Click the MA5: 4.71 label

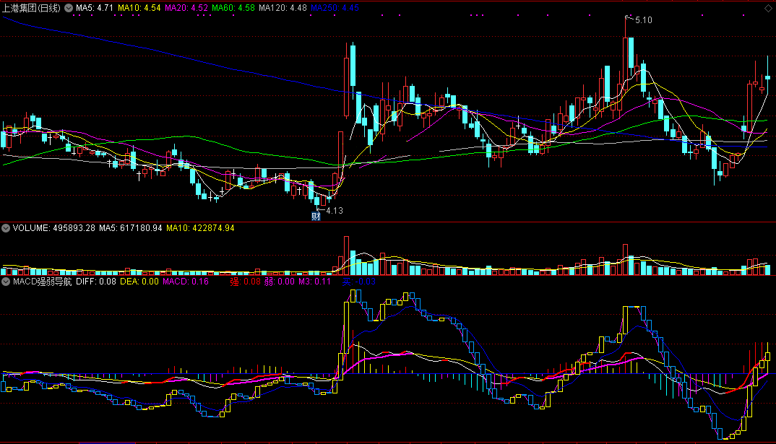95,8
